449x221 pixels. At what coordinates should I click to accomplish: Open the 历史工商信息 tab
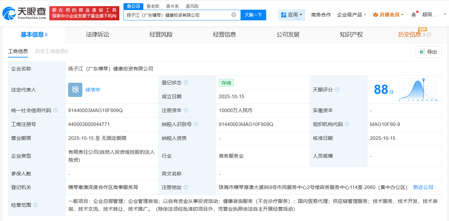point(51,51)
